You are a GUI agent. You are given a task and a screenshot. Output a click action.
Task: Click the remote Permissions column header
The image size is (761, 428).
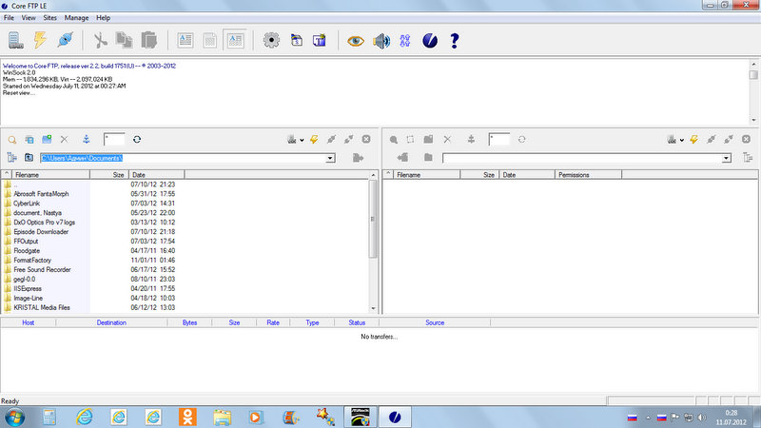click(588, 175)
